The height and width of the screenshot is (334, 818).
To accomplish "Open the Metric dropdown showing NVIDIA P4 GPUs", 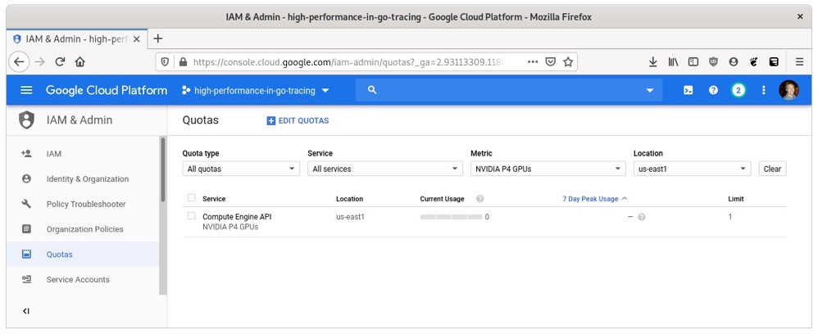I will point(548,169).
